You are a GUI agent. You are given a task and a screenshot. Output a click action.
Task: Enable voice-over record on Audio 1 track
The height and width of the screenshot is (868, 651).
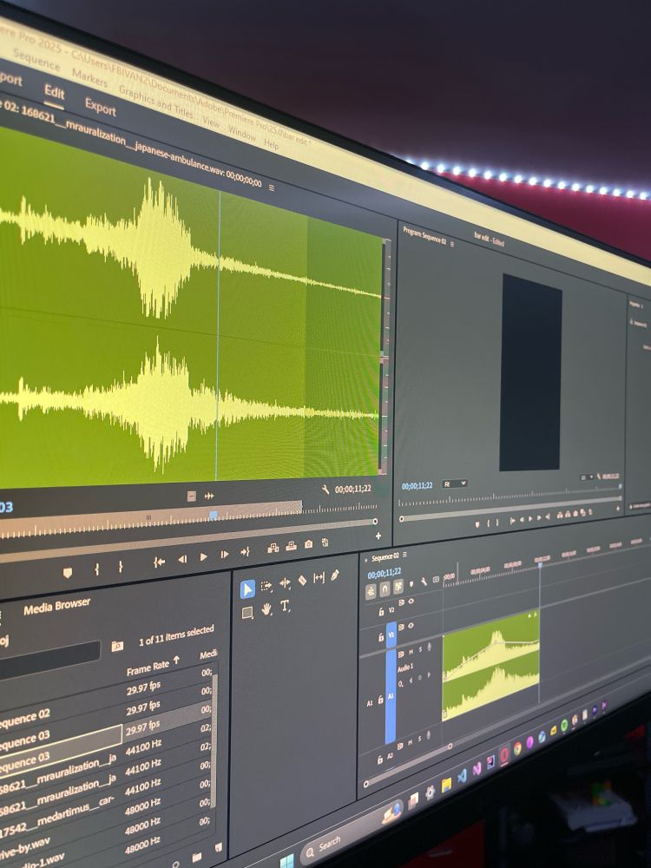pyautogui.click(x=429, y=648)
